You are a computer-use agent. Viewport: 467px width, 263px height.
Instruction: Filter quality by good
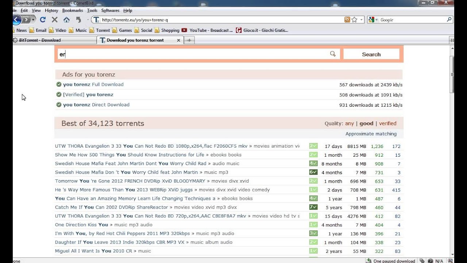(x=366, y=123)
